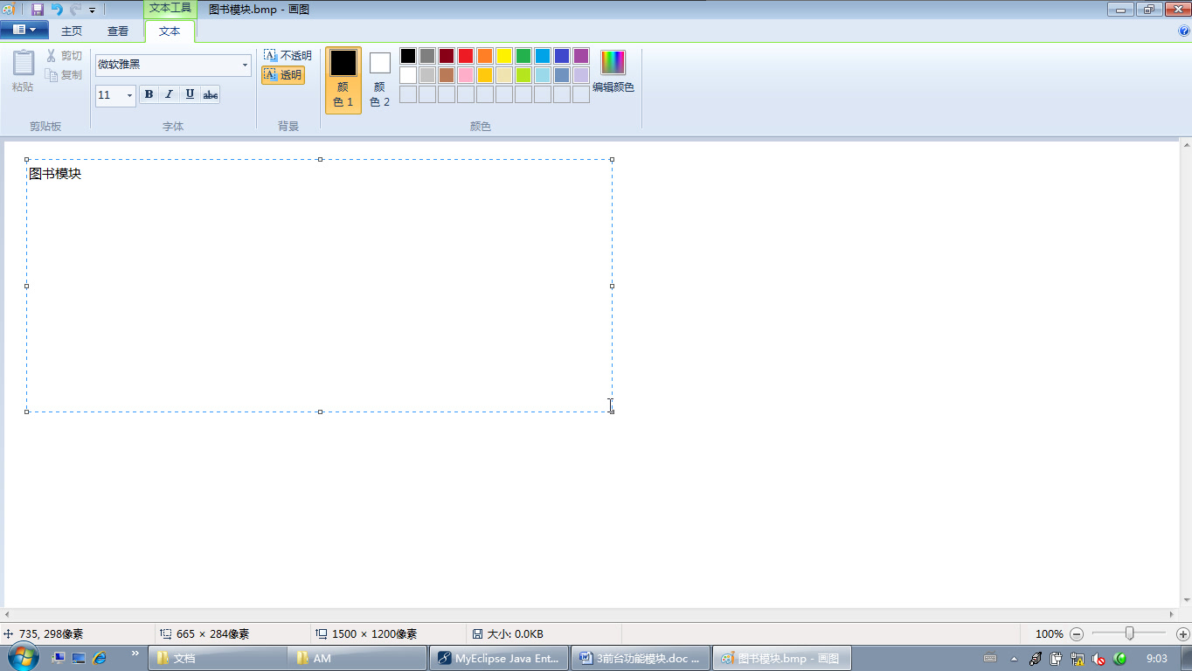
Task: Open 编辑颜色 edit colors dialog
Action: pyautogui.click(x=613, y=72)
